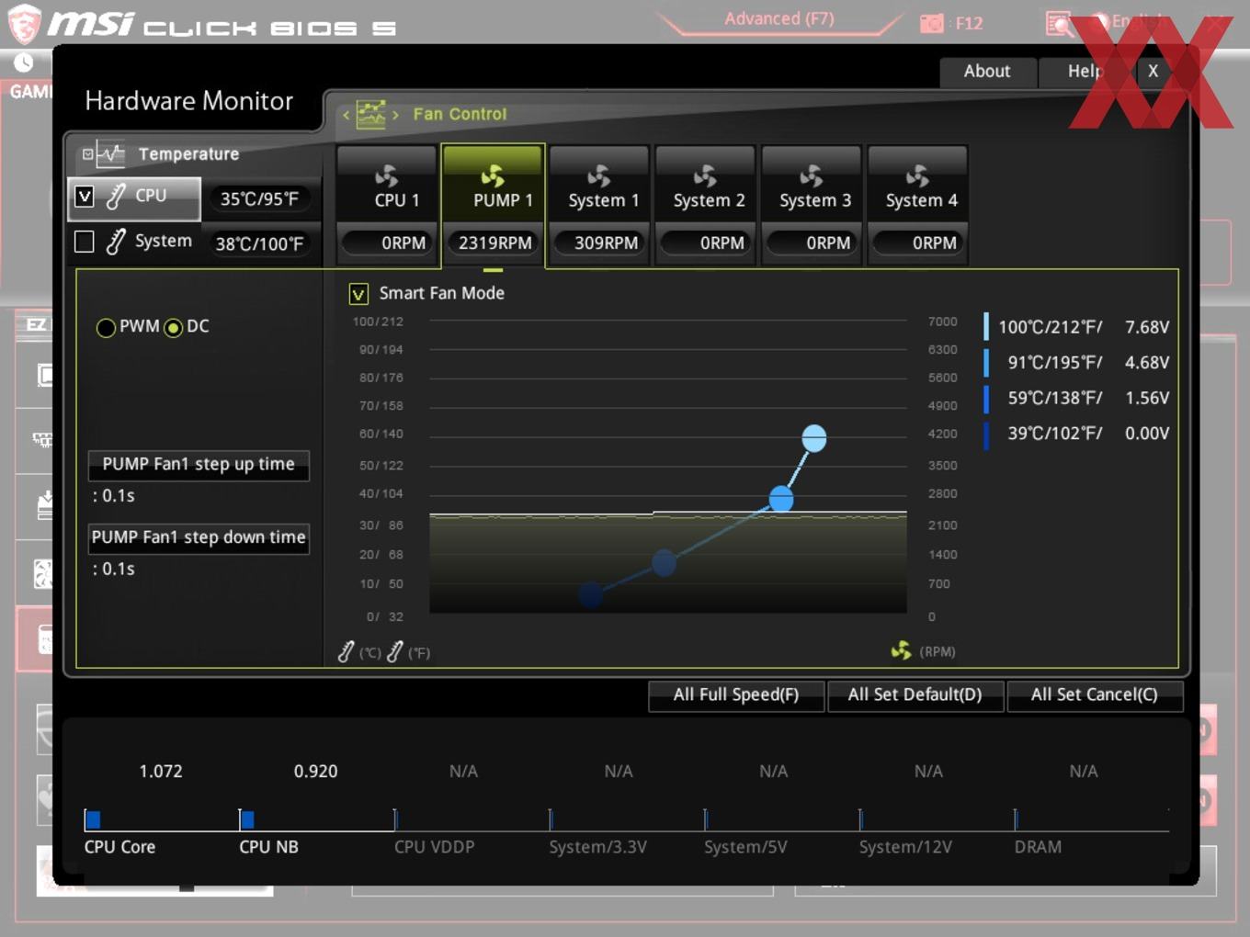Click the Fan Control chart icon
Image resolution: width=1250 pixels, height=937 pixels.
[370, 115]
